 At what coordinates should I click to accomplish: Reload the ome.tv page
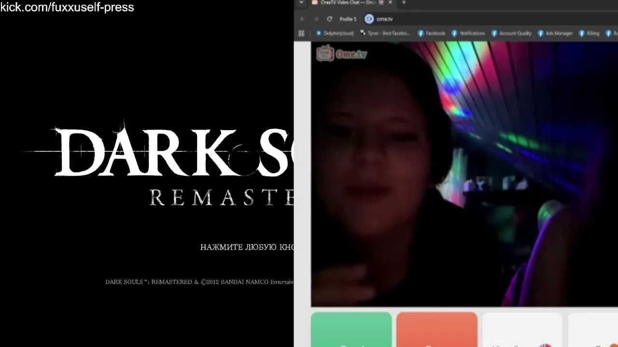pyautogui.click(x=330, y=19)
